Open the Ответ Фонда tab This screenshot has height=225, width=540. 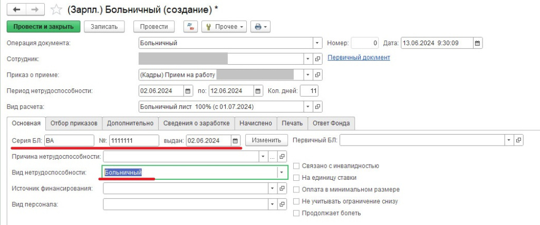coord(332,123)
